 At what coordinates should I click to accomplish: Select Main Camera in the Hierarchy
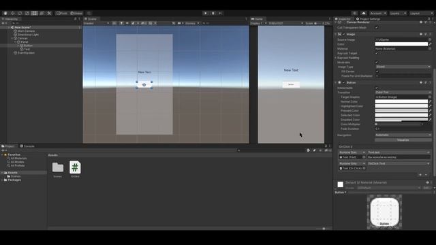click(25, 31)
